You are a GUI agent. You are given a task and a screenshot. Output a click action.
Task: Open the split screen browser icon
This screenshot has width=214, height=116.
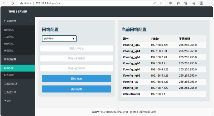[x=171, y=3]
